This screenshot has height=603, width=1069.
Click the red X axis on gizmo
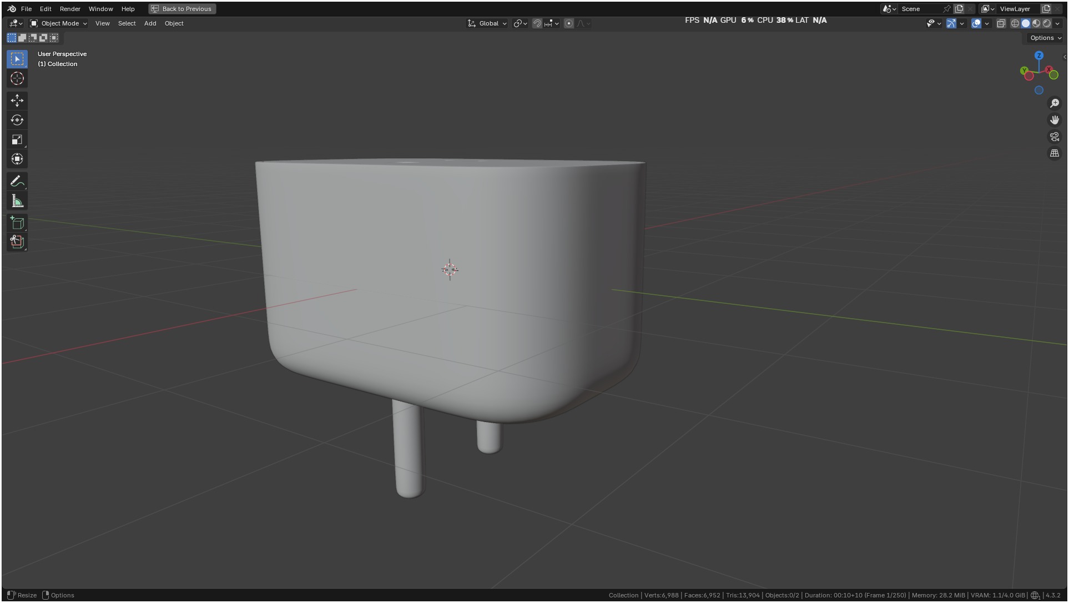[x=1049, y=70]
